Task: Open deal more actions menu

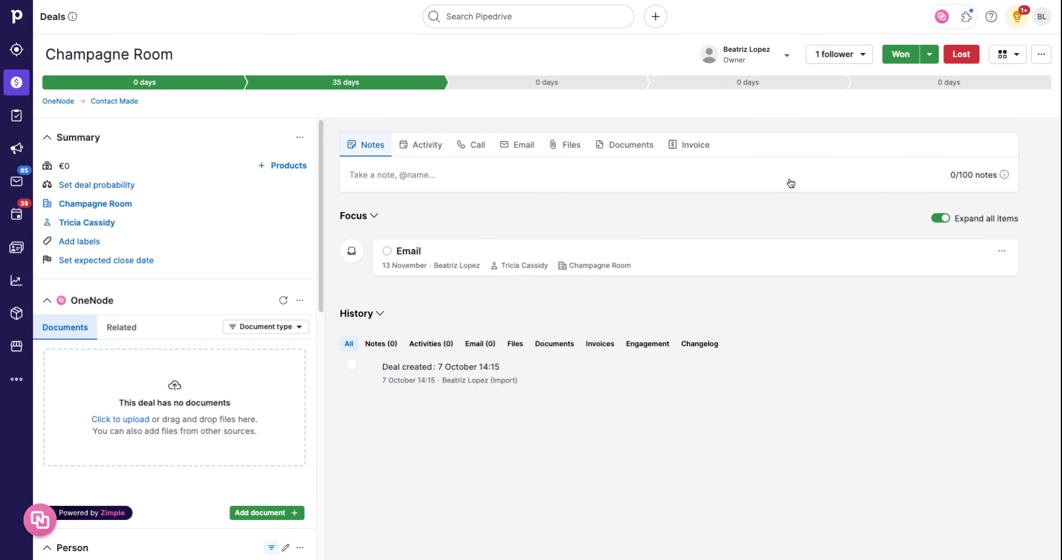Action: 1041,54
